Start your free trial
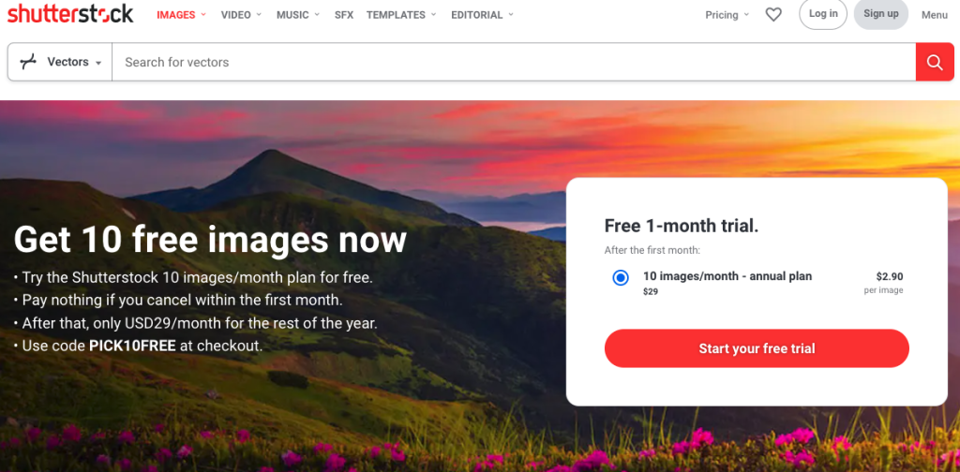This screenshot has height=472, width=960. pos(757,348)
